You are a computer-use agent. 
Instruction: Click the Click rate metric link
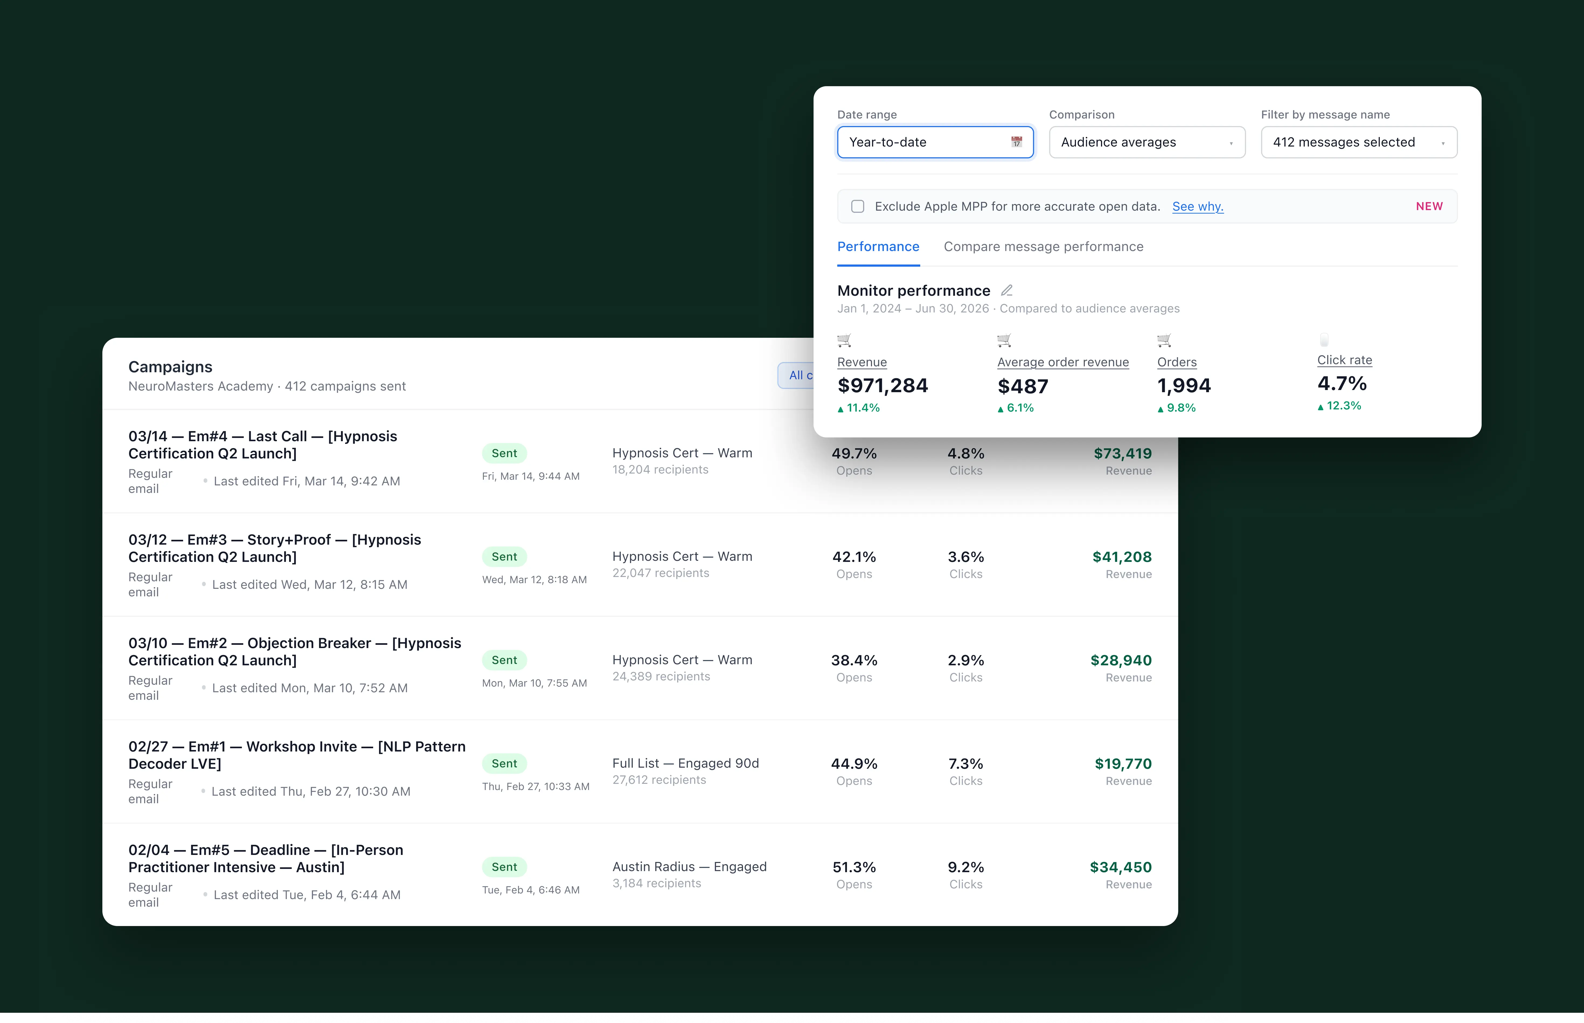pos(1344,360)
